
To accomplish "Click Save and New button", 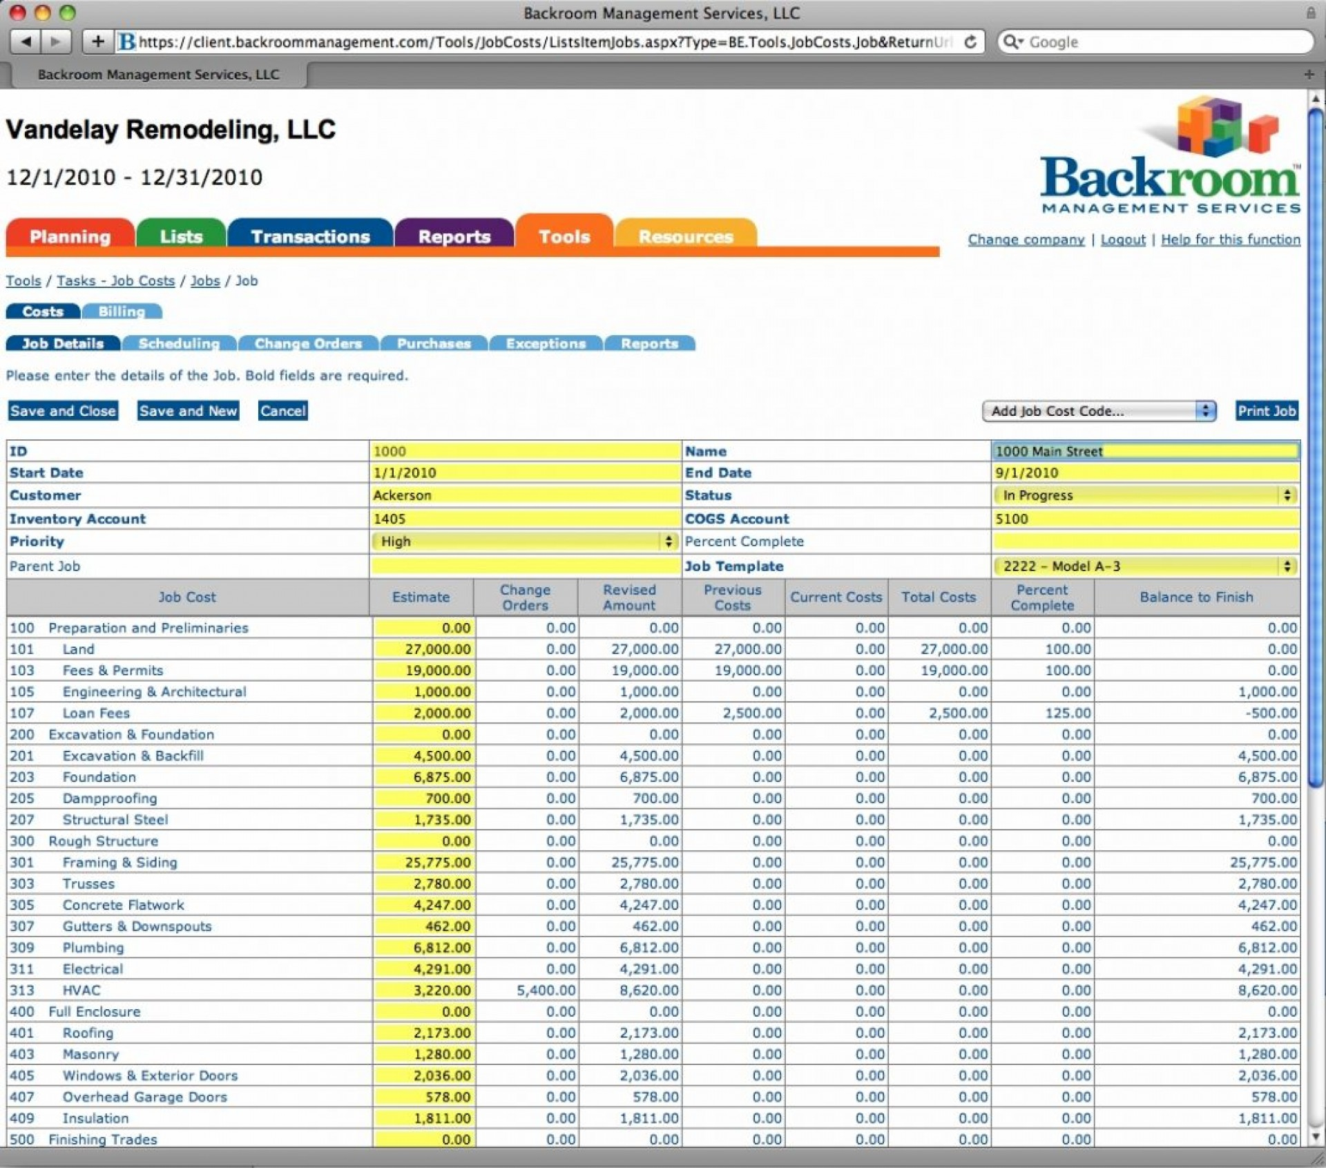I will click(187, 410).
